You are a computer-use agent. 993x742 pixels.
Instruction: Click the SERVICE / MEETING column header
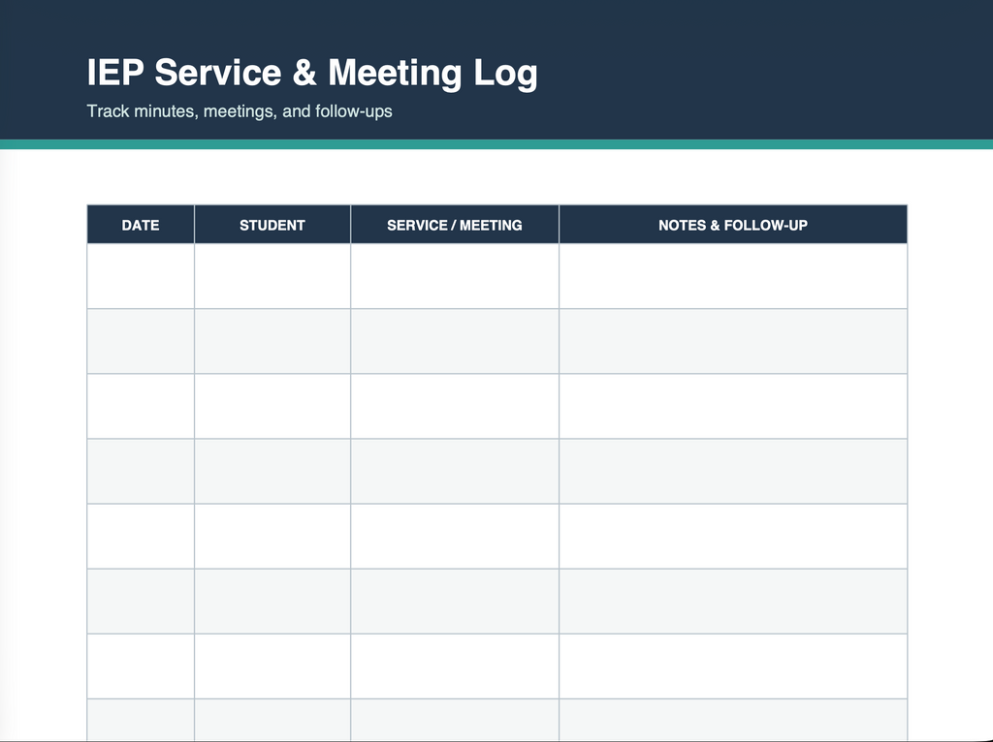point(455,225)
